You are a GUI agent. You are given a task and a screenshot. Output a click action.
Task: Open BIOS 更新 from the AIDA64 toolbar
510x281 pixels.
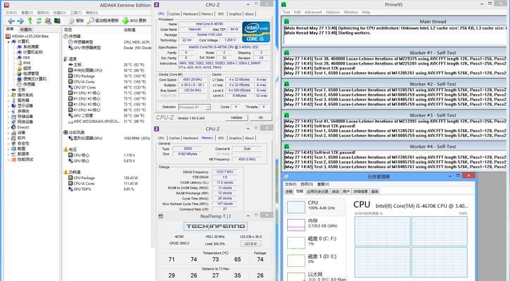coord(134,21)
